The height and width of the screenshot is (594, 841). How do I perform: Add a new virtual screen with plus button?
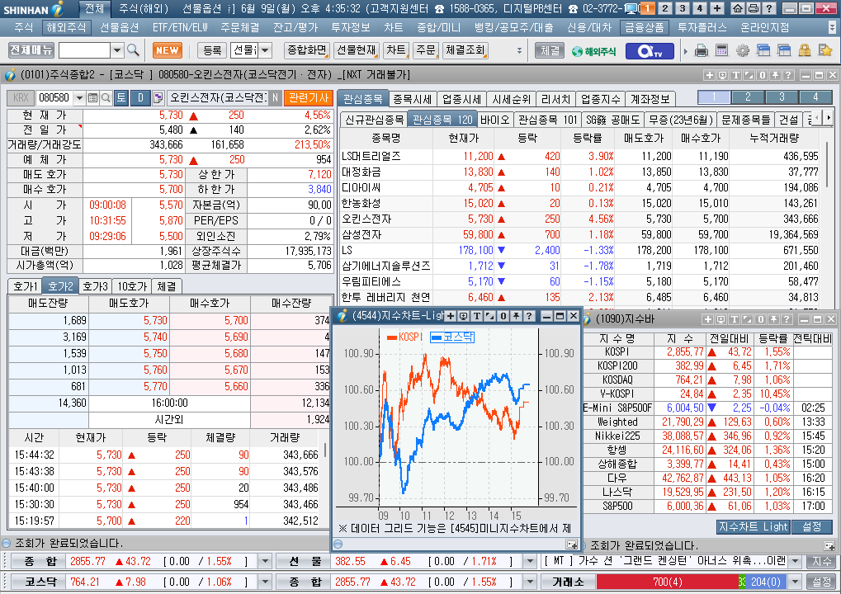click(x=717, y=8)
